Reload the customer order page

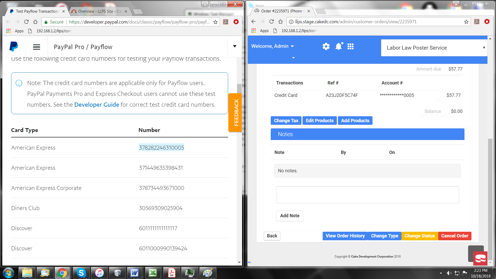coord(272,22)
